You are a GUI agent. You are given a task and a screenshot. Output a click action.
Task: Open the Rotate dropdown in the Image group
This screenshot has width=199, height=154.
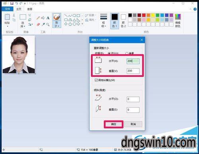pyautogui.click(x=30, y=24)
